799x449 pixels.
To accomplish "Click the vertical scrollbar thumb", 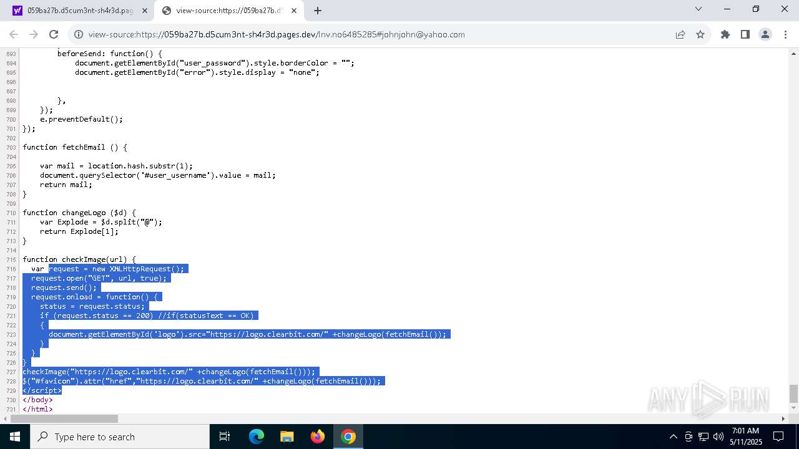I will [793, 393].
